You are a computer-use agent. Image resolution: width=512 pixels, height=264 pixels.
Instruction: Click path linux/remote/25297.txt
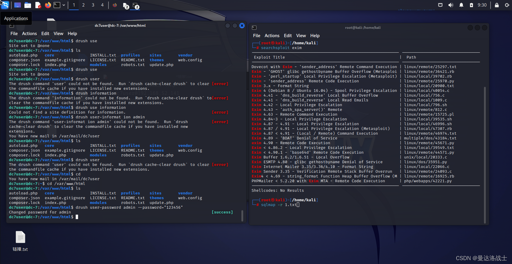point(430,67)
